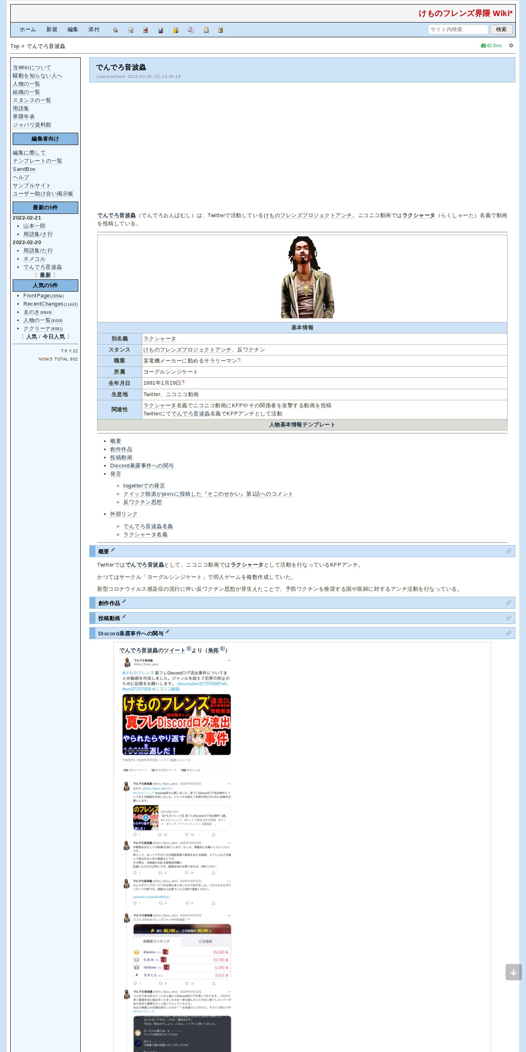Screen dimensions: 526x1052
Task: Click the pencil edit icon beside 概要 heading
Action: tap(113, 550)
